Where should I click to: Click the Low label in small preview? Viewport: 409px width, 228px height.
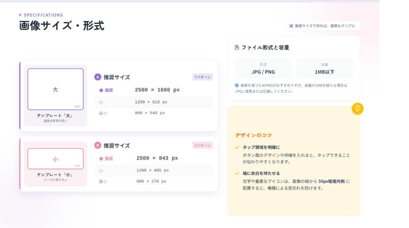77,165
